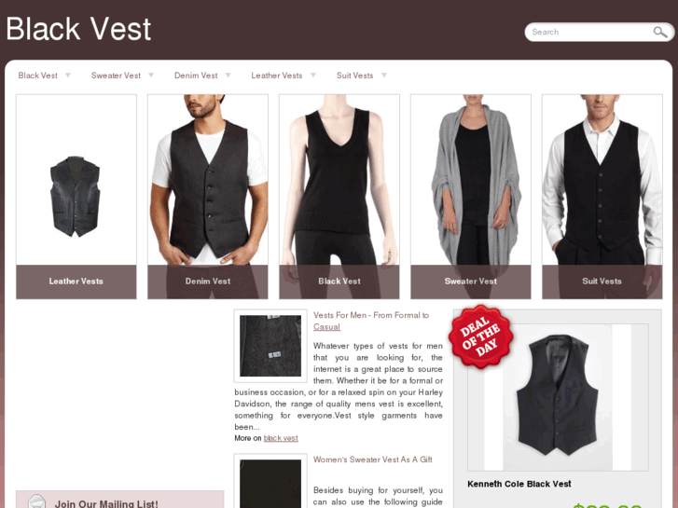Open Women's Sweater Vest As A Gift

click(373, 460)
